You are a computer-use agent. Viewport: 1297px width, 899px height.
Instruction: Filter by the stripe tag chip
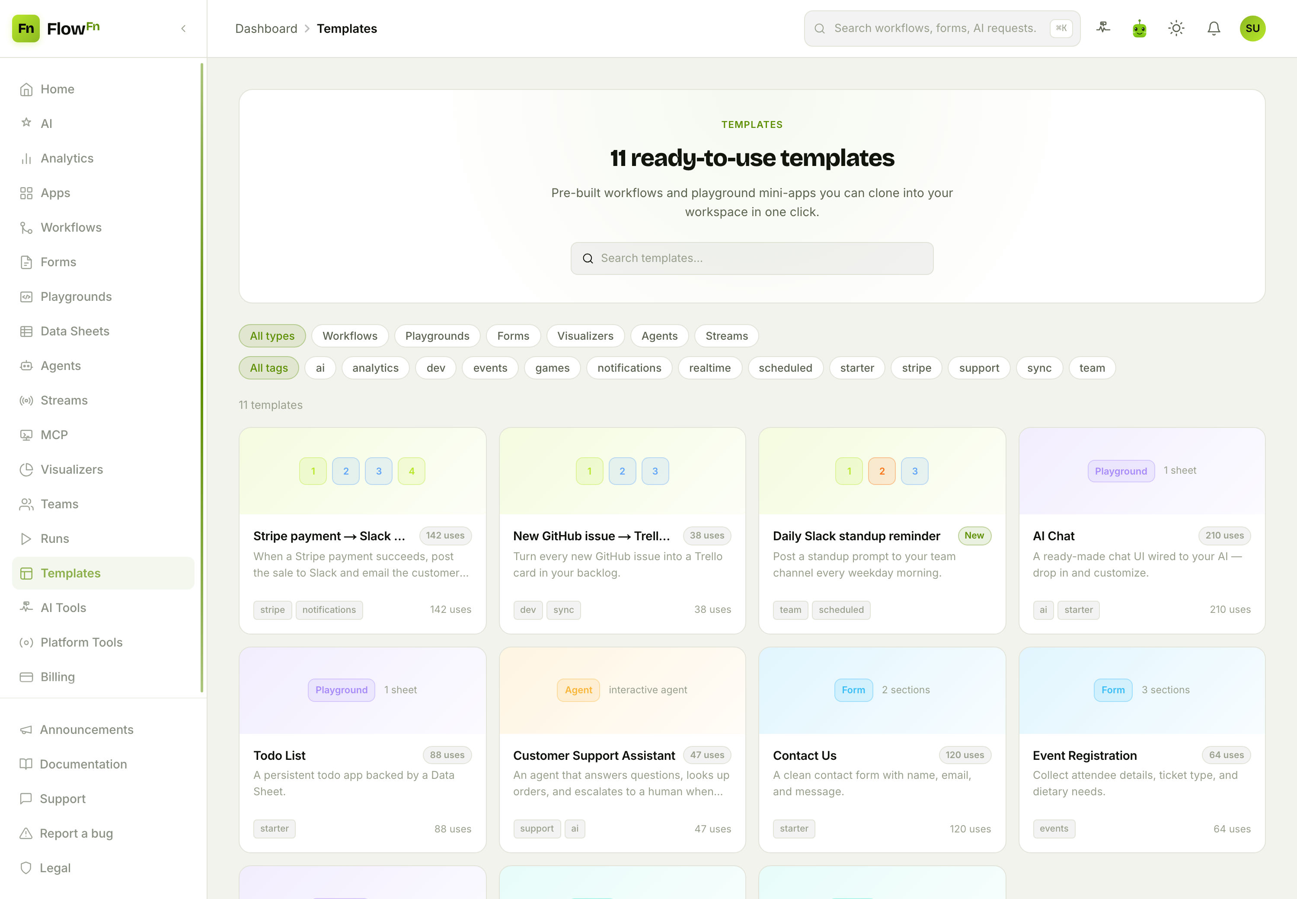(x=916, y=368)
